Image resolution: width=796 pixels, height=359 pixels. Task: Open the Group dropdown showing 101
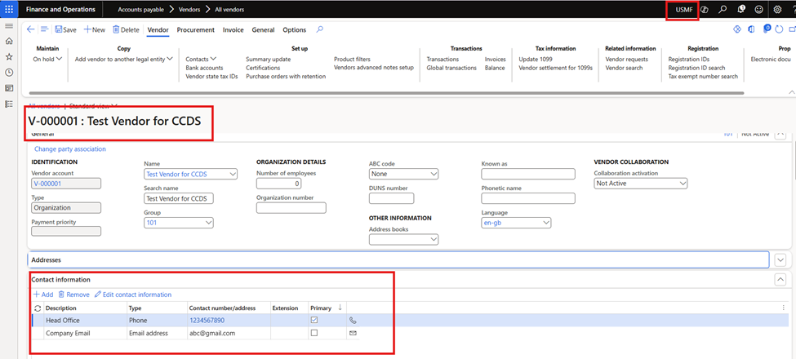pyautogui.click(x=178, y=223)
